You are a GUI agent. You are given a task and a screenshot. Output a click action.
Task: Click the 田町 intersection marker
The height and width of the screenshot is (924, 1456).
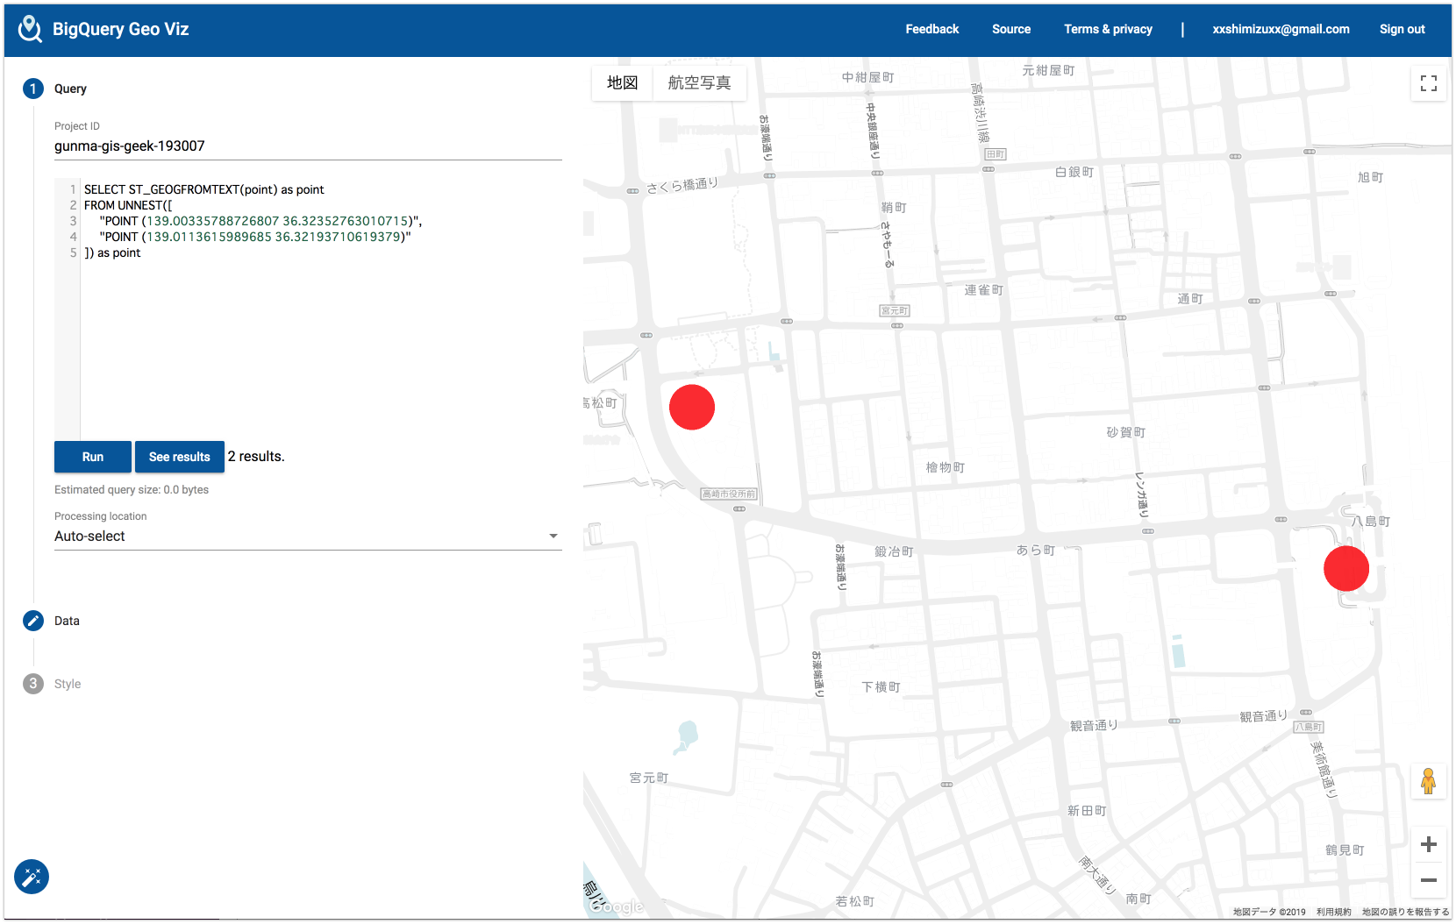point(996,154)
